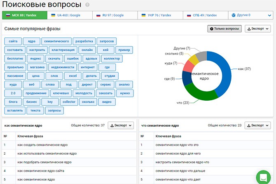Click the ядра phrase tag
Screen dimensions: 276x184
tap(31, 41)
